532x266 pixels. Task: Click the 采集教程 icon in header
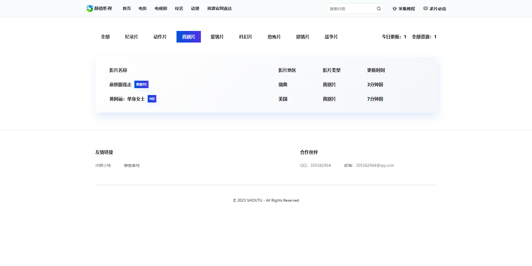(394, 9)
